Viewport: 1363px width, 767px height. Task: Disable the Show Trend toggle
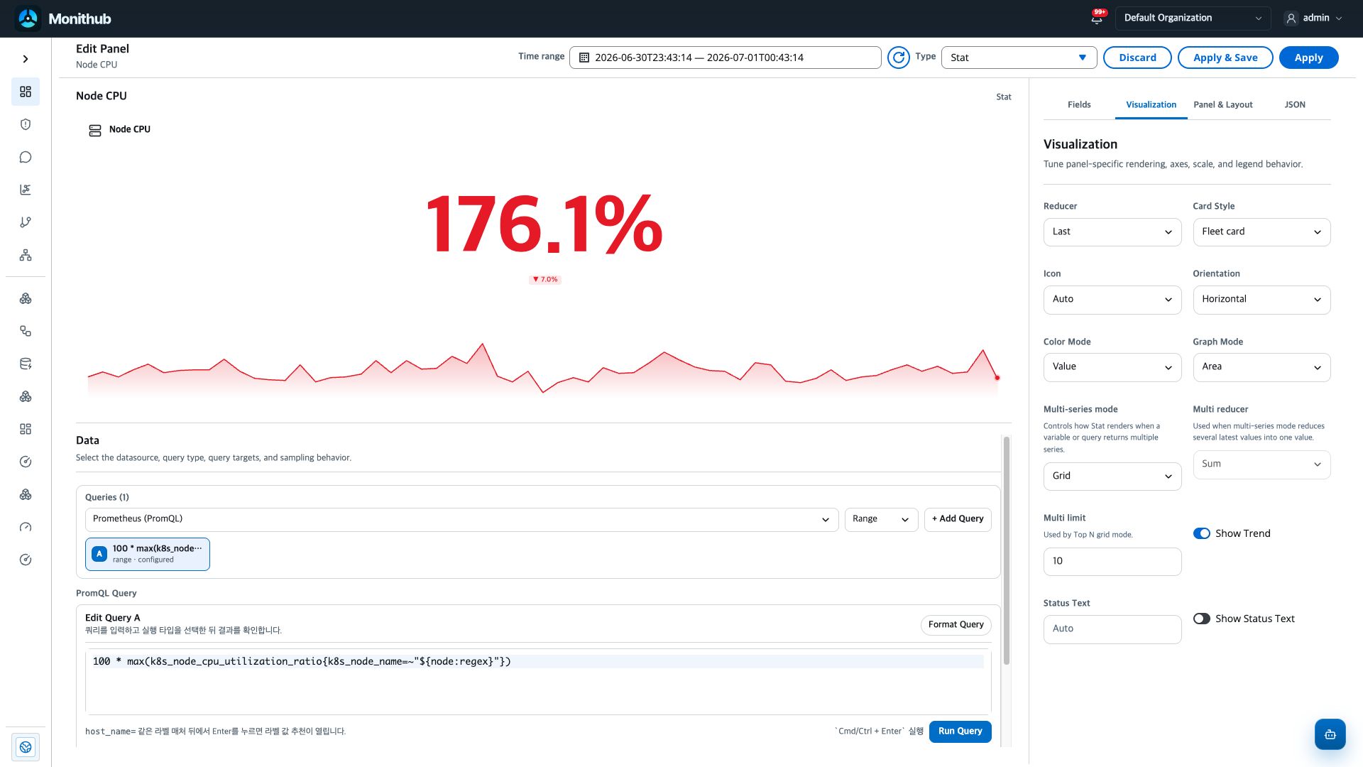tap(1201, 533)
